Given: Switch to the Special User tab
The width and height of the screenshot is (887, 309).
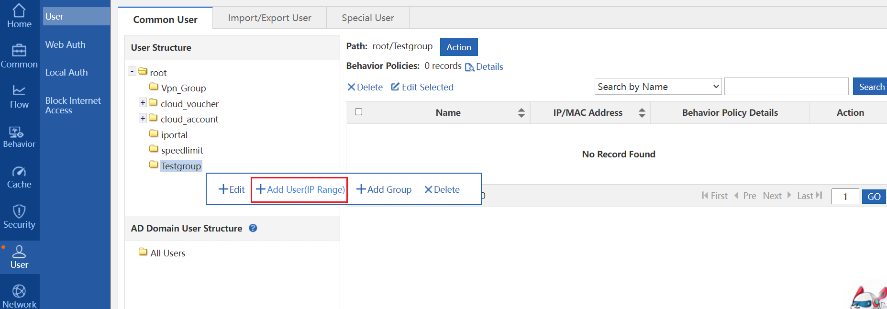Looking at the screenshot, I should 367,18.
